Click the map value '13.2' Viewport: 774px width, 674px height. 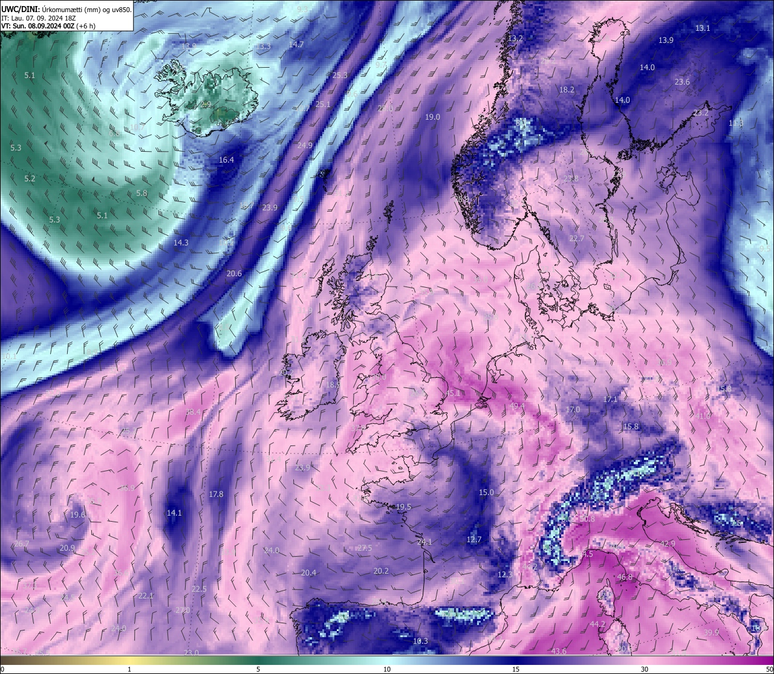(515, 38)
